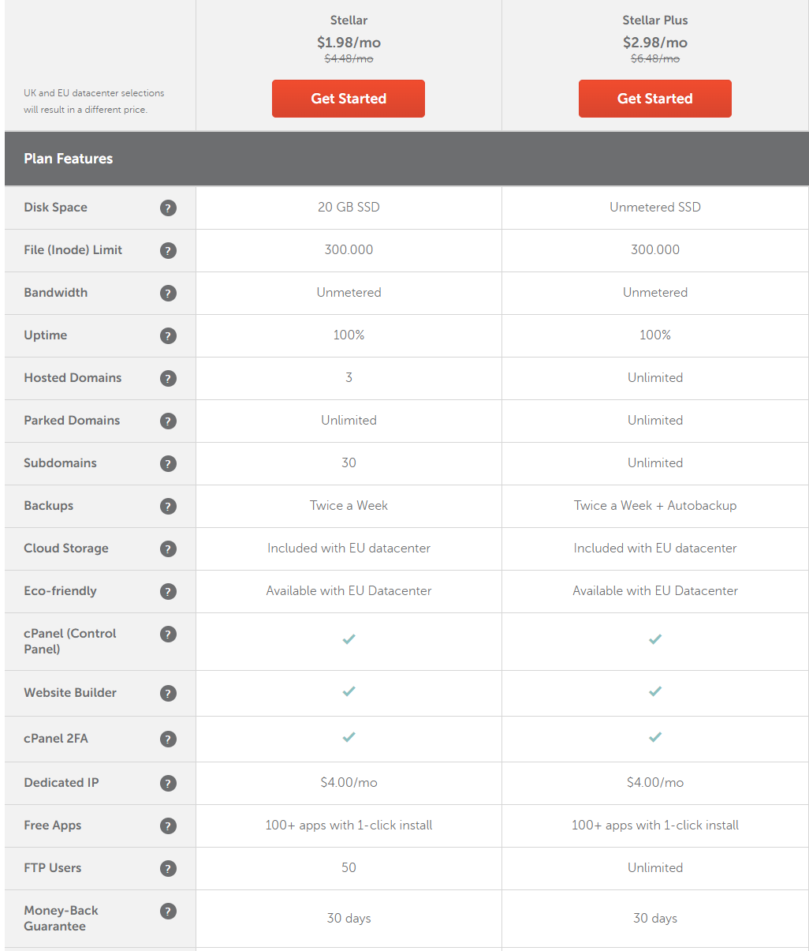This screenshot has width=809, height=951.
Task: Show info for Subdomains row
Action: [168, 464]
